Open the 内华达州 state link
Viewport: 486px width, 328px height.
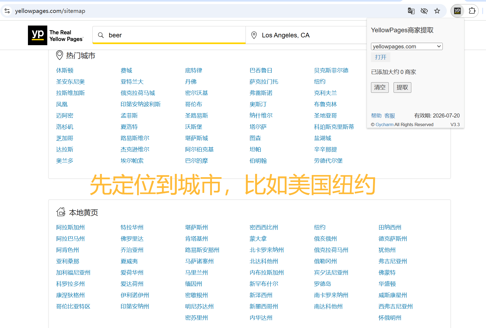tap(261, 318)
